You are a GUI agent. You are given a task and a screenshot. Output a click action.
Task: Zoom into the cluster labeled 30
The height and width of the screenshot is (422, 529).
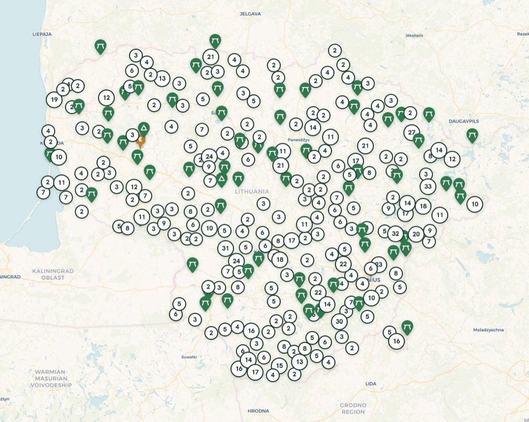pyautogui.click(x=339, y=321)
